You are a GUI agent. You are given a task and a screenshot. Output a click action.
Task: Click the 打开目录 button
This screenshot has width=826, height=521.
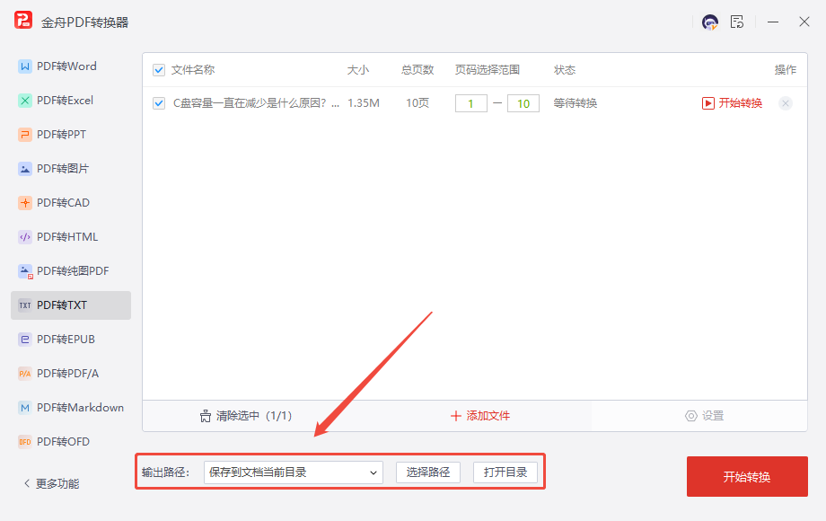point(505,472)
